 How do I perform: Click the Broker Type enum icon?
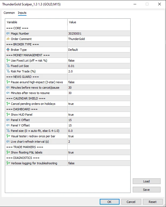click(8, 50)
